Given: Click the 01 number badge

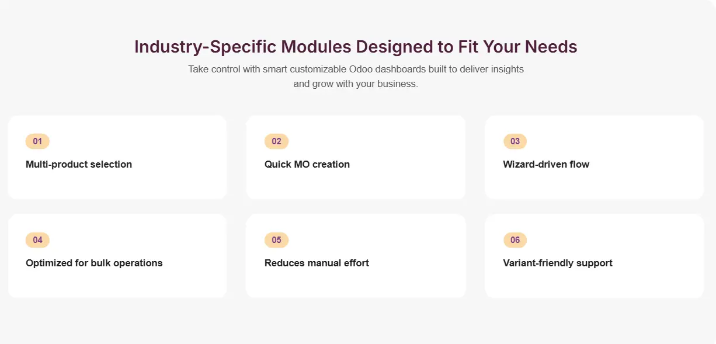Looking at the screenshot, I should [37, 141].
